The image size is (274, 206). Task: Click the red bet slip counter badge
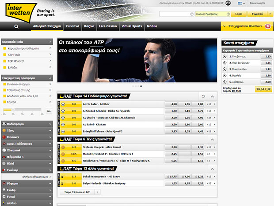point(267,26)
